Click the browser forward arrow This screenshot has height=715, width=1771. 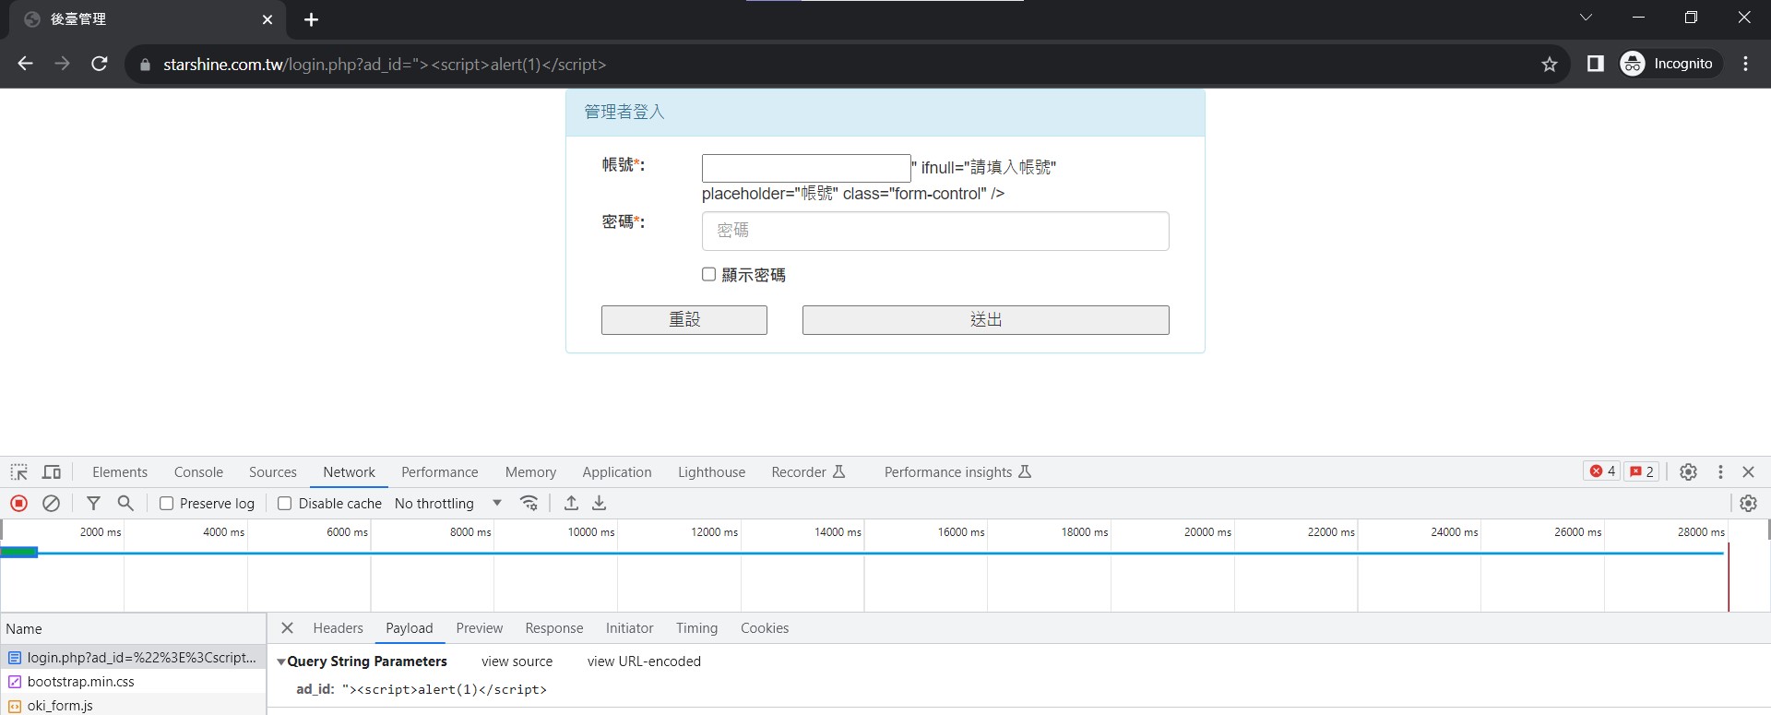point(63,64)
